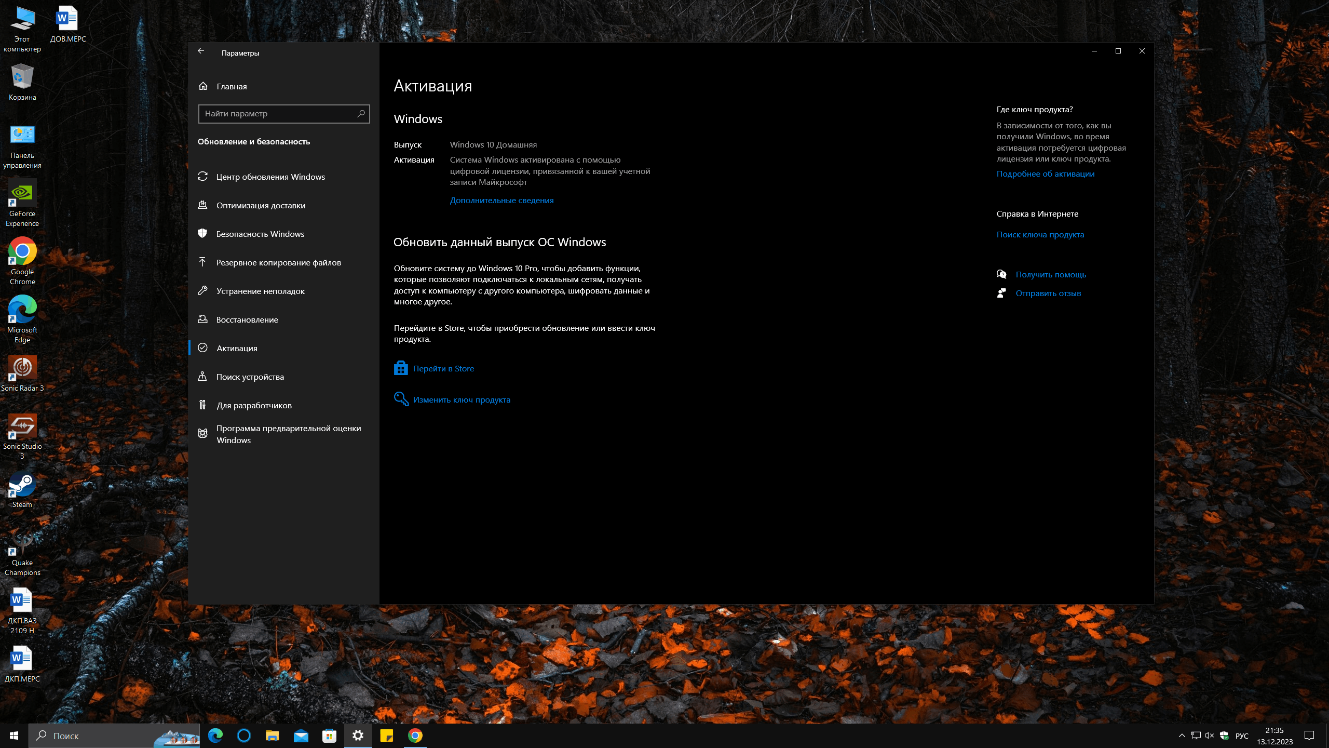
Task: Select Оптимизация доставки in the sidebar
Action: (260, 205)
